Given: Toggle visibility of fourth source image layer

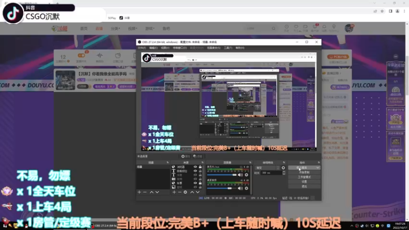Looking at the screenshot, I should (195, 179).
